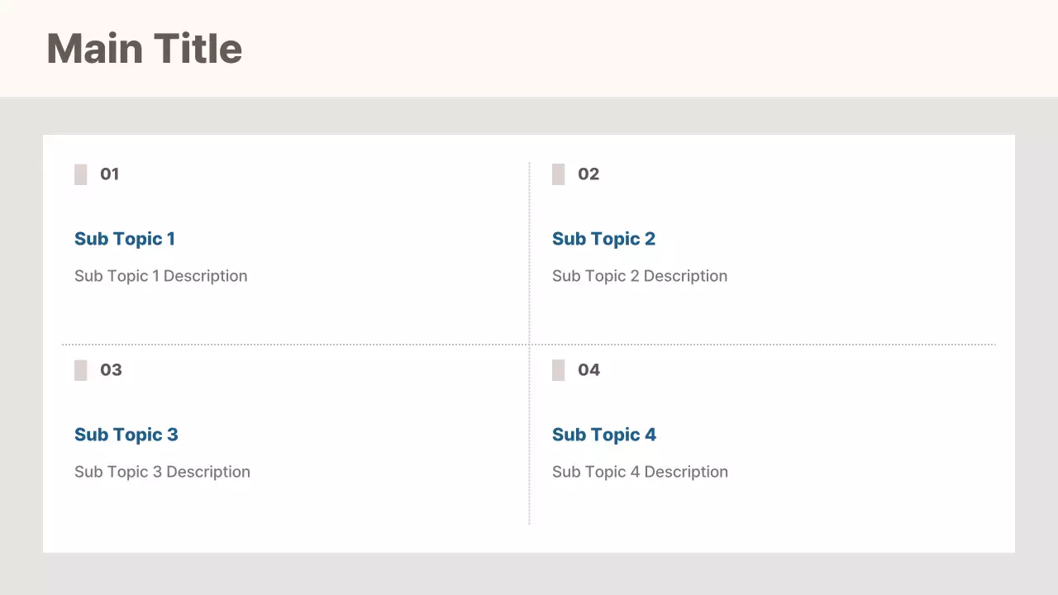
Task: Select the Sub Topic 2 heading
Action: coord(603,239)
